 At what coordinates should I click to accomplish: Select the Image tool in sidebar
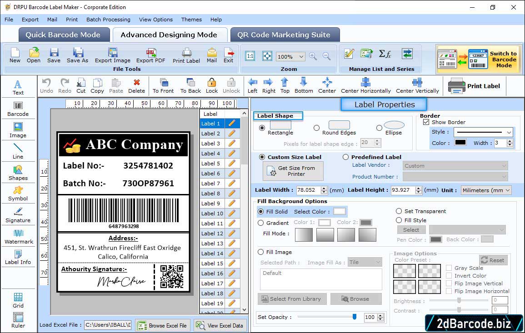[x=18, y=130]
